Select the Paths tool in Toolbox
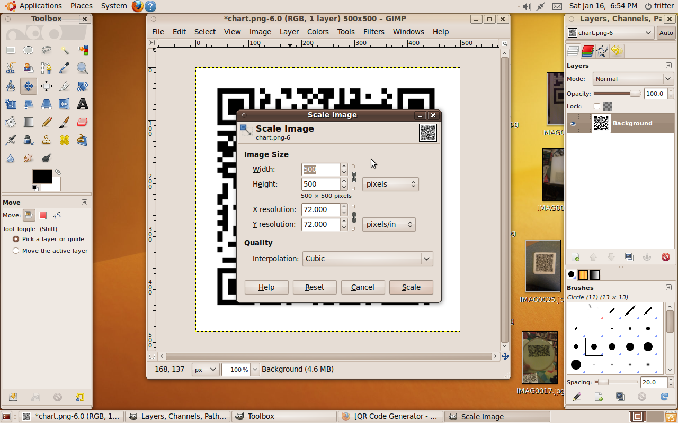Viewport: 678px width, 423px height. point(47,68)
